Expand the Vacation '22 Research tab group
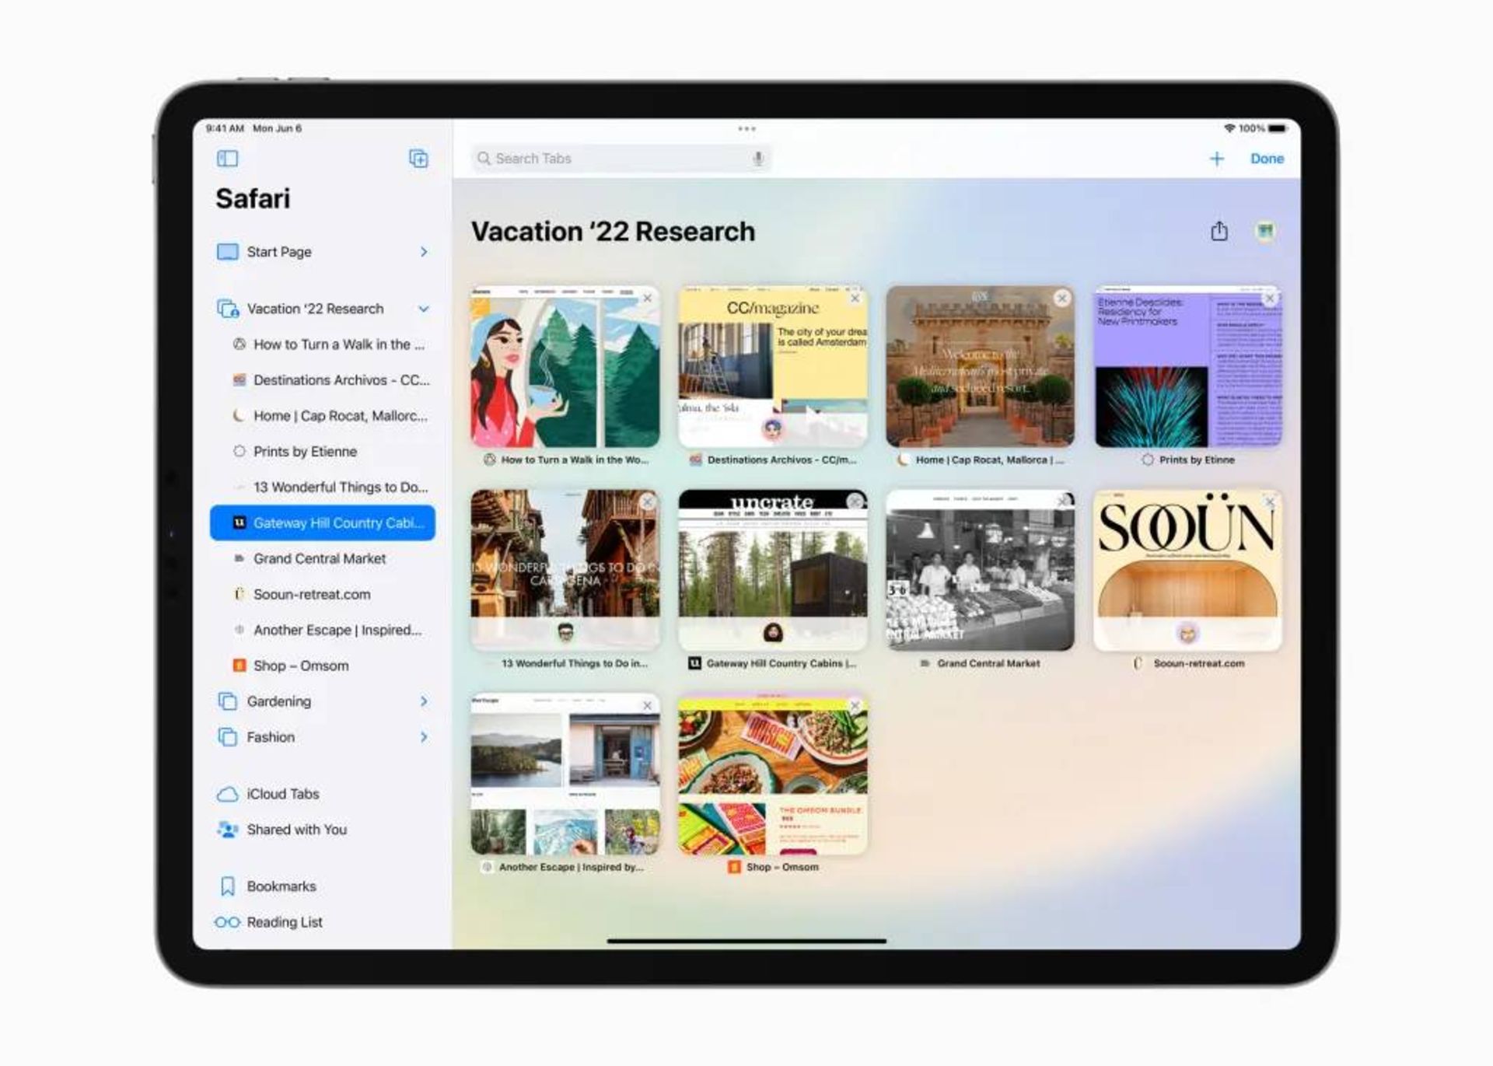Image resolution: width=1493 pixels, height=1066 pixels. click(x=427, y=308)
